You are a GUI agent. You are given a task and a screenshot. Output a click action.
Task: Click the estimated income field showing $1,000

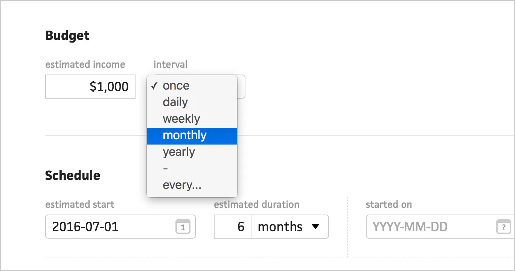(x=90, y=87)
